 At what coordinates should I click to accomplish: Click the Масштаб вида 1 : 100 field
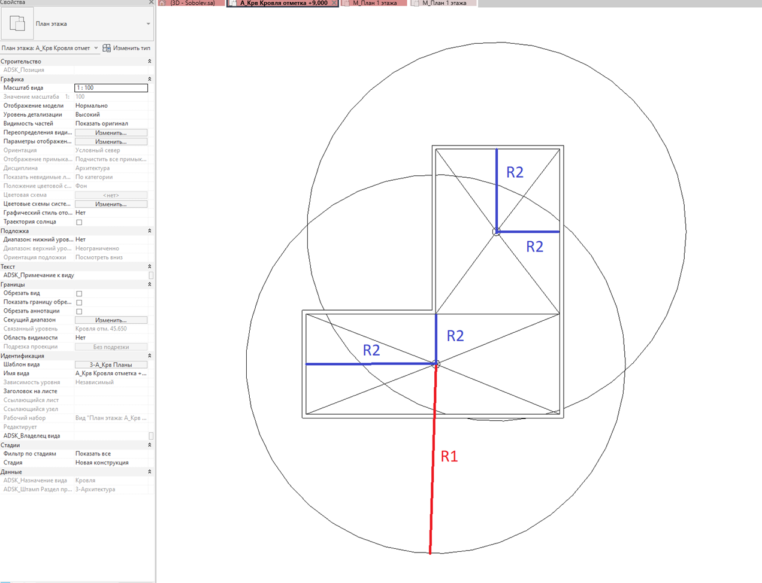111,88
